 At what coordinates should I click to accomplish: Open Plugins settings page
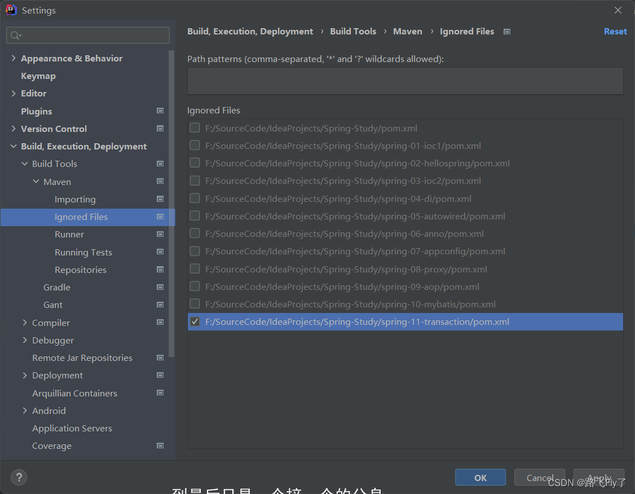click(x=37, y=111)
